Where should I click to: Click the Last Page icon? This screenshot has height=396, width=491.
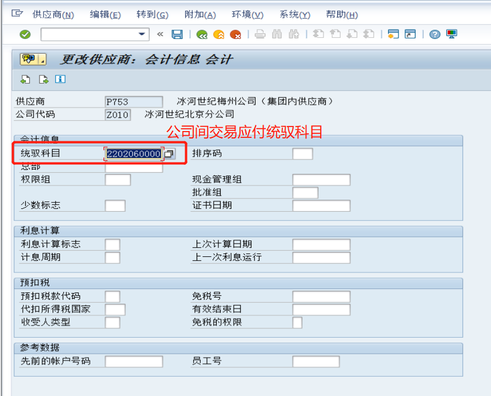[369, 34]
